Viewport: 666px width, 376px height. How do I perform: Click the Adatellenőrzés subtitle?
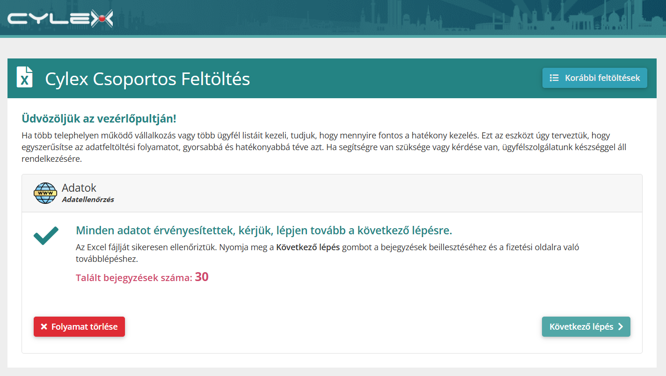pyautogui.click(x=88, y=200)
